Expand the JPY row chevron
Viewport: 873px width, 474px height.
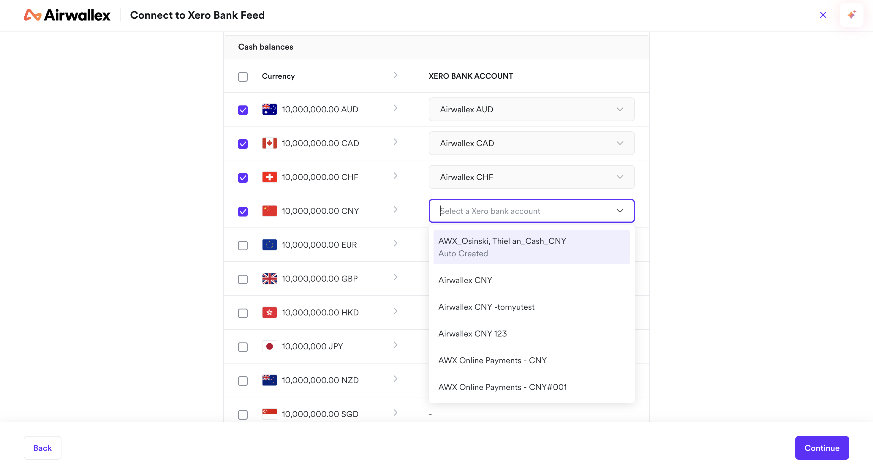[x=395, y=345]
